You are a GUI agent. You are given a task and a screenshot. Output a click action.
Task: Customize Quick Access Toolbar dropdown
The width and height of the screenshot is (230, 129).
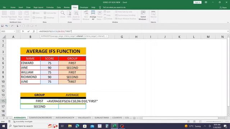point(36,26)
